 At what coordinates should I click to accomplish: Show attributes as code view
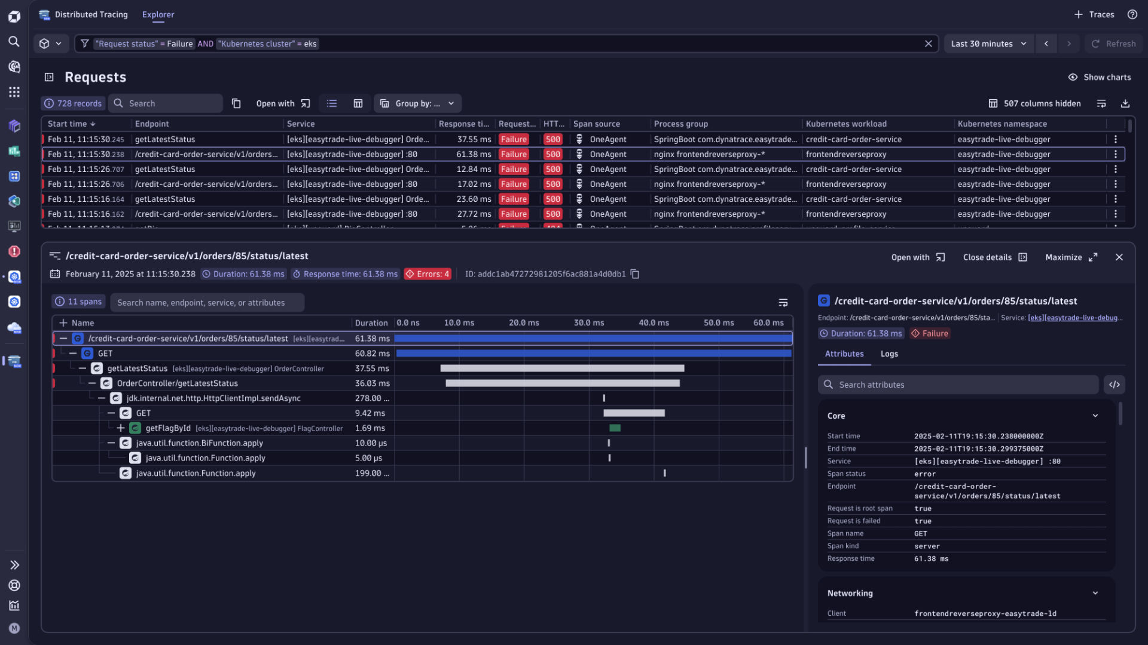[1115, 385]
